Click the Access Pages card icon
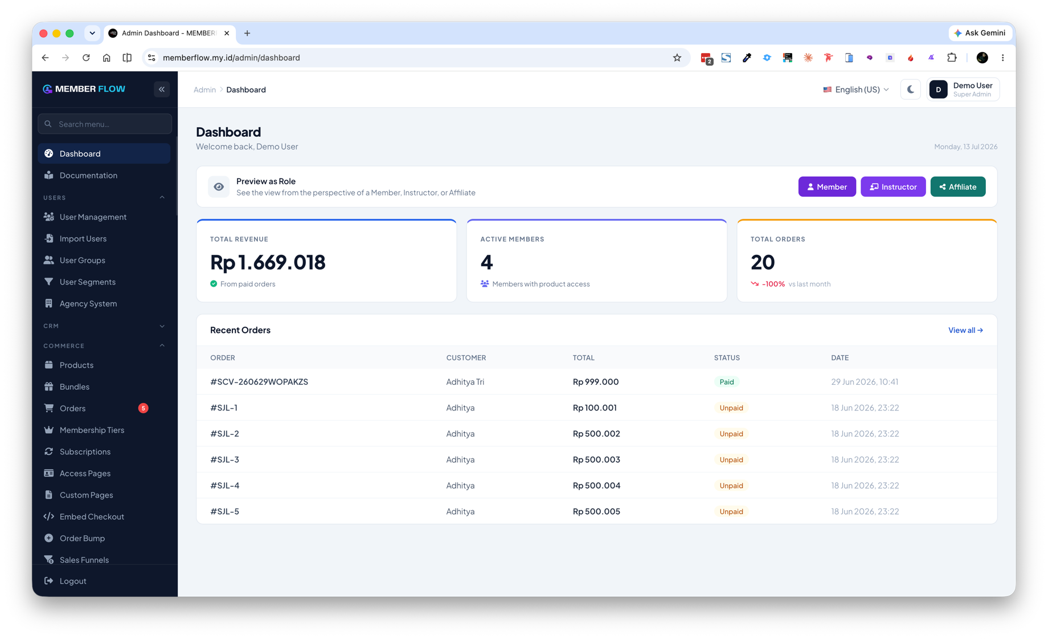Screen dimensions: 1048x639 pyautogui.click(x=49, y=473)
